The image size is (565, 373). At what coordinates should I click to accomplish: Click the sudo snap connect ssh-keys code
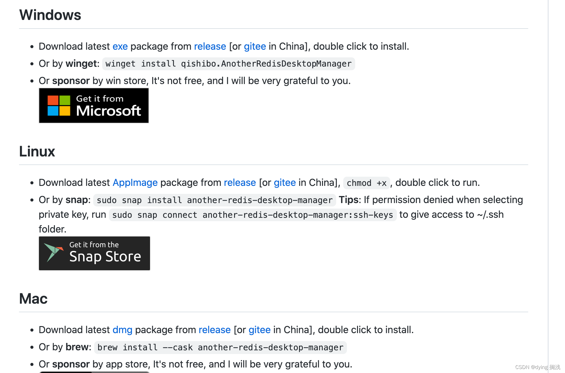point(253,215)
